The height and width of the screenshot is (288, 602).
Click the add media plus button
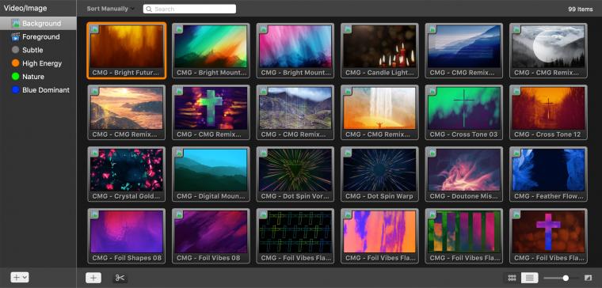point(93,278)
